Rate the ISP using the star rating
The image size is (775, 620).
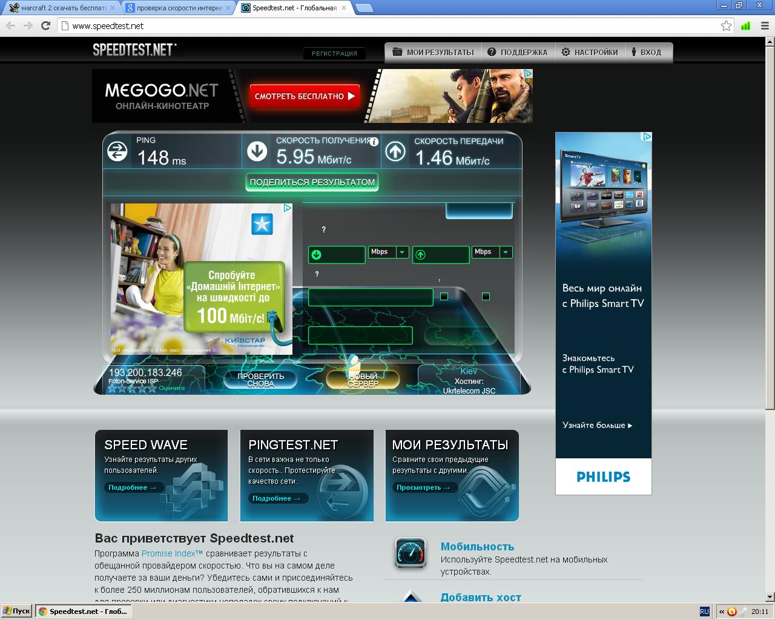click(x=132, y=388)
